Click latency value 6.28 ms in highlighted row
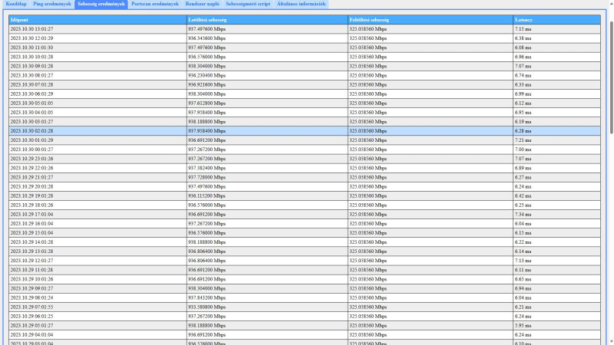The image size is (614, 345). click(523, 131)
